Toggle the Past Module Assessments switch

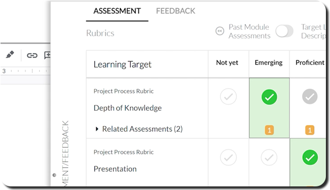click(x=284, y=31)
